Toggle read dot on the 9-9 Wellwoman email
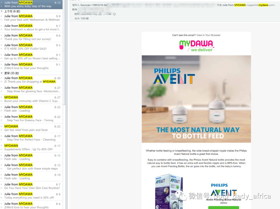The image size is (280, 209). pos(2,16)
